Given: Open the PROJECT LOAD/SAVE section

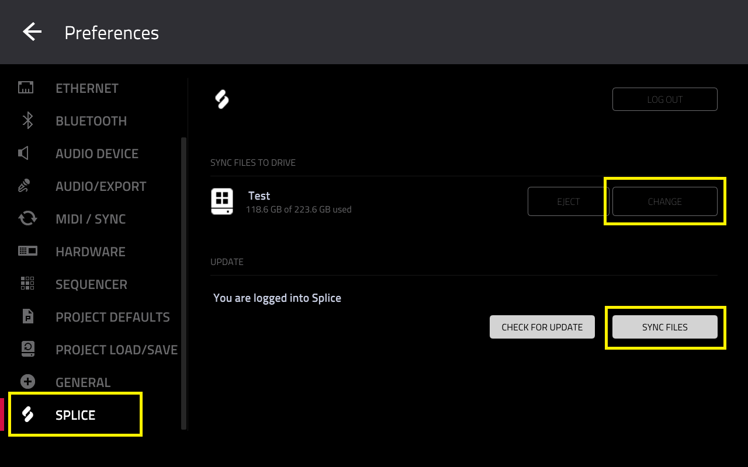Looking at the screenshot, I should (116, 350).
